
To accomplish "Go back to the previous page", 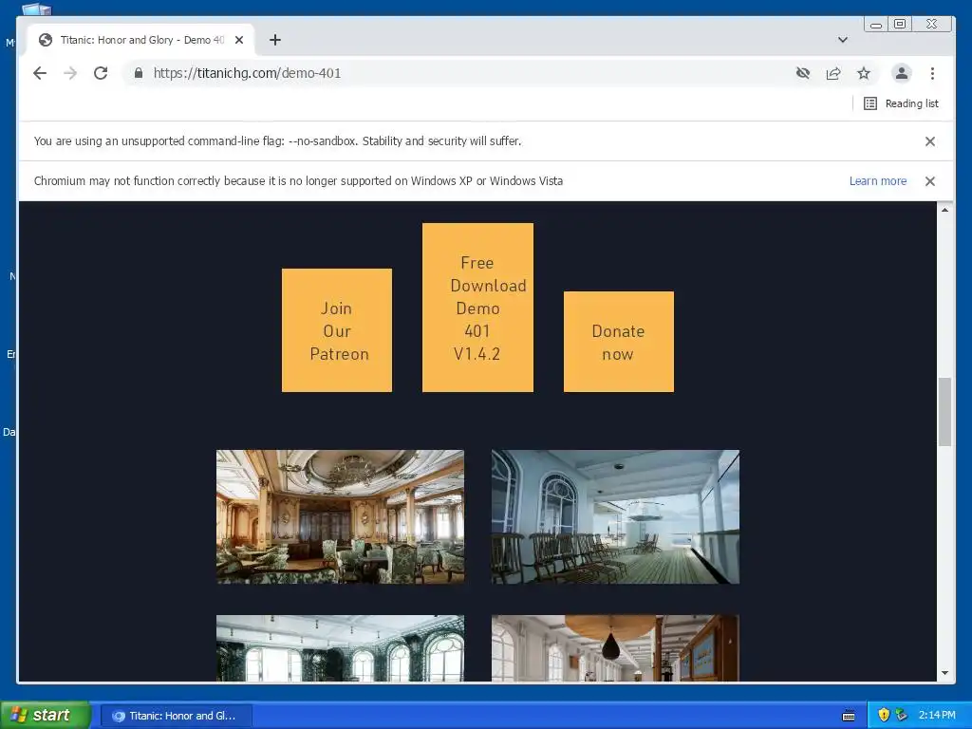I will pos(40,73).
